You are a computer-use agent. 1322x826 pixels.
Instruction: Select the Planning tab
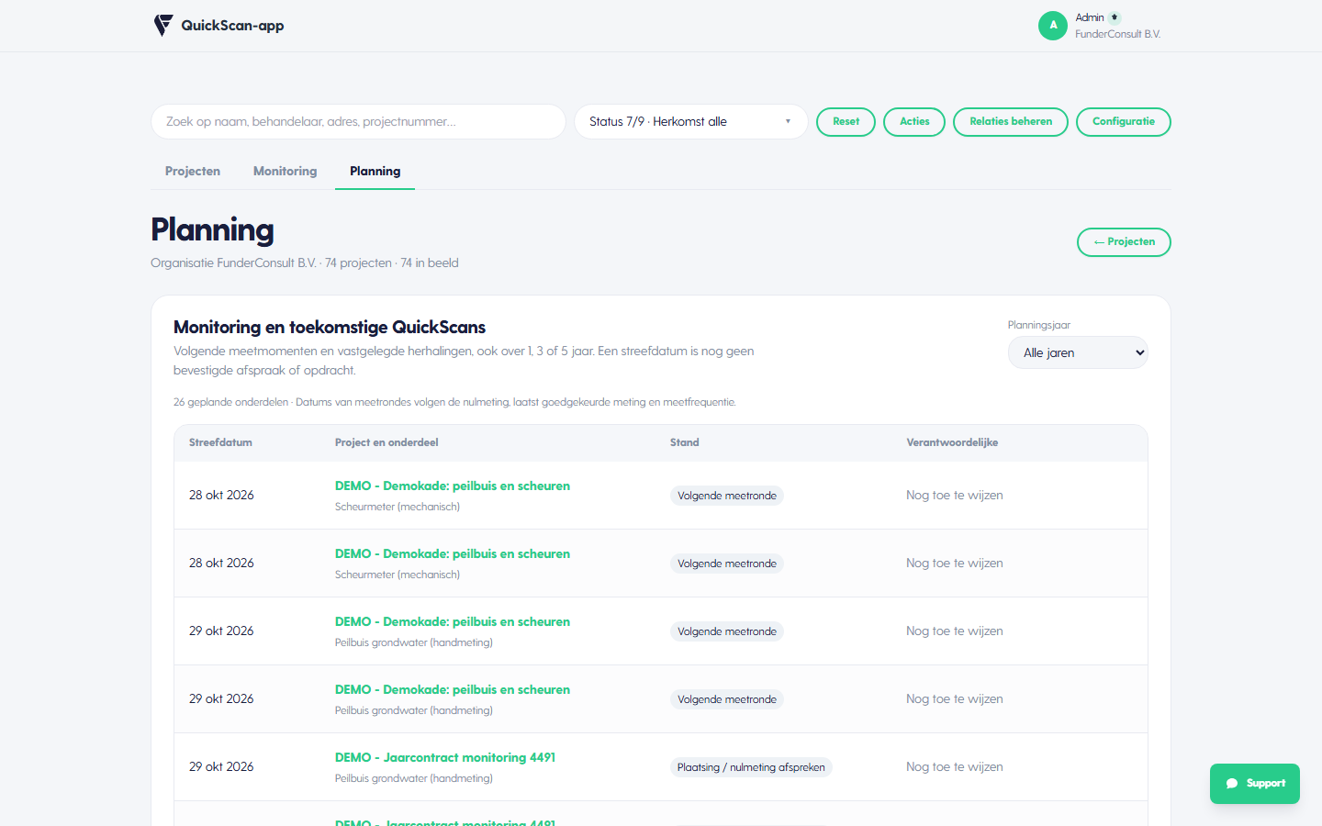pyautogui.click(x=375, y=172)
